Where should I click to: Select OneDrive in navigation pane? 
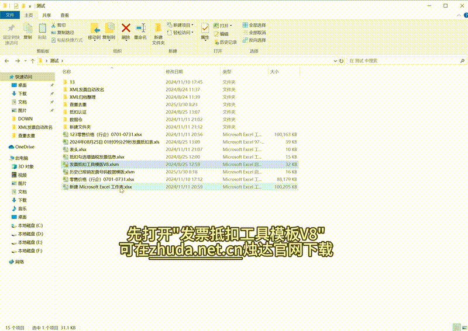click(x=25, y=147)
